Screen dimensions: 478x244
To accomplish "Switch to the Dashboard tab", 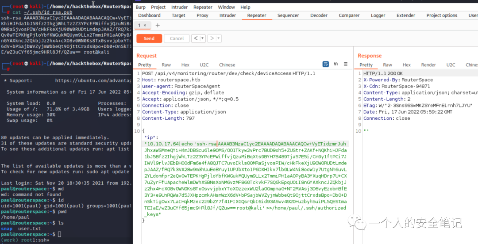I will click(x=150, y=15).
